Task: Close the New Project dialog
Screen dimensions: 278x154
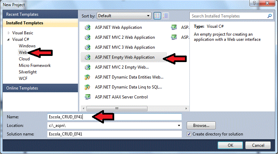Action: pyautogui.click(x=267, y=3)
